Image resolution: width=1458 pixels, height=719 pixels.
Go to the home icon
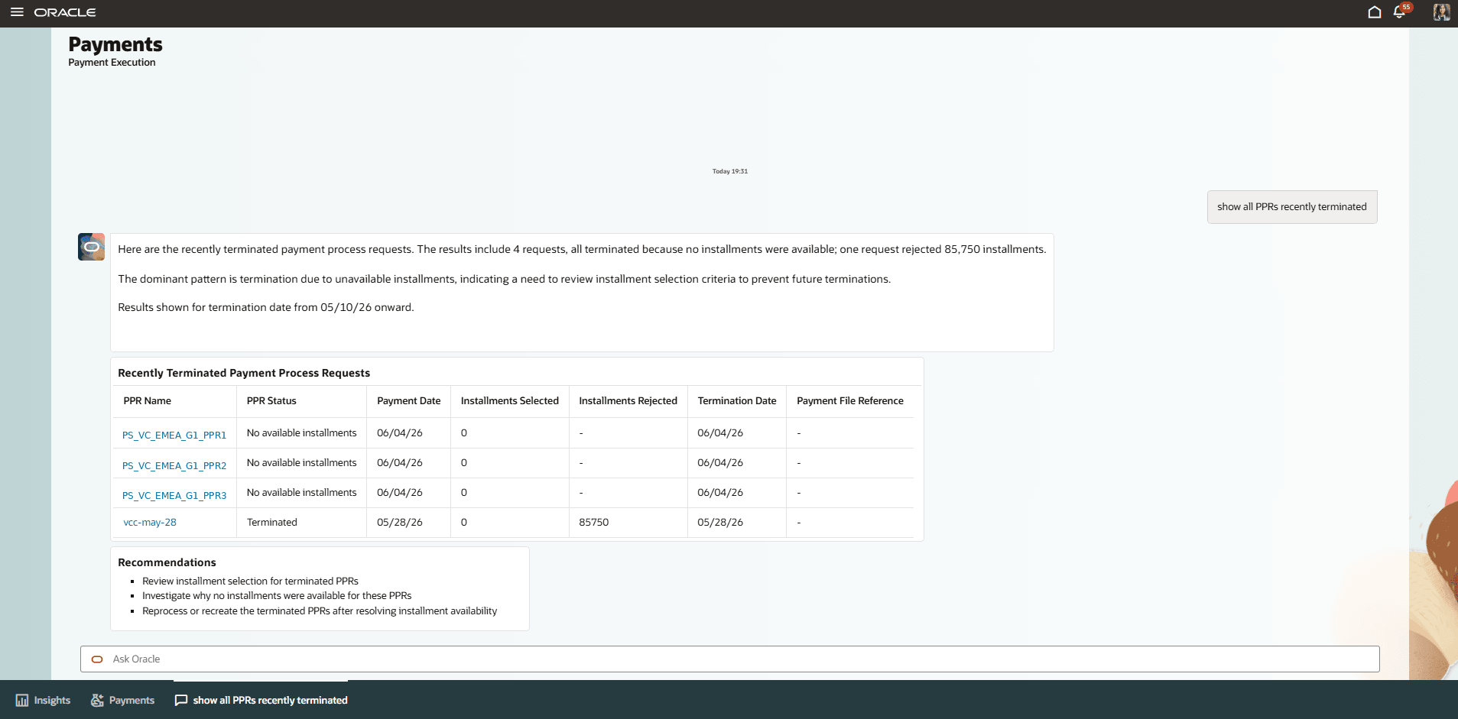(x=1374, y=12)
